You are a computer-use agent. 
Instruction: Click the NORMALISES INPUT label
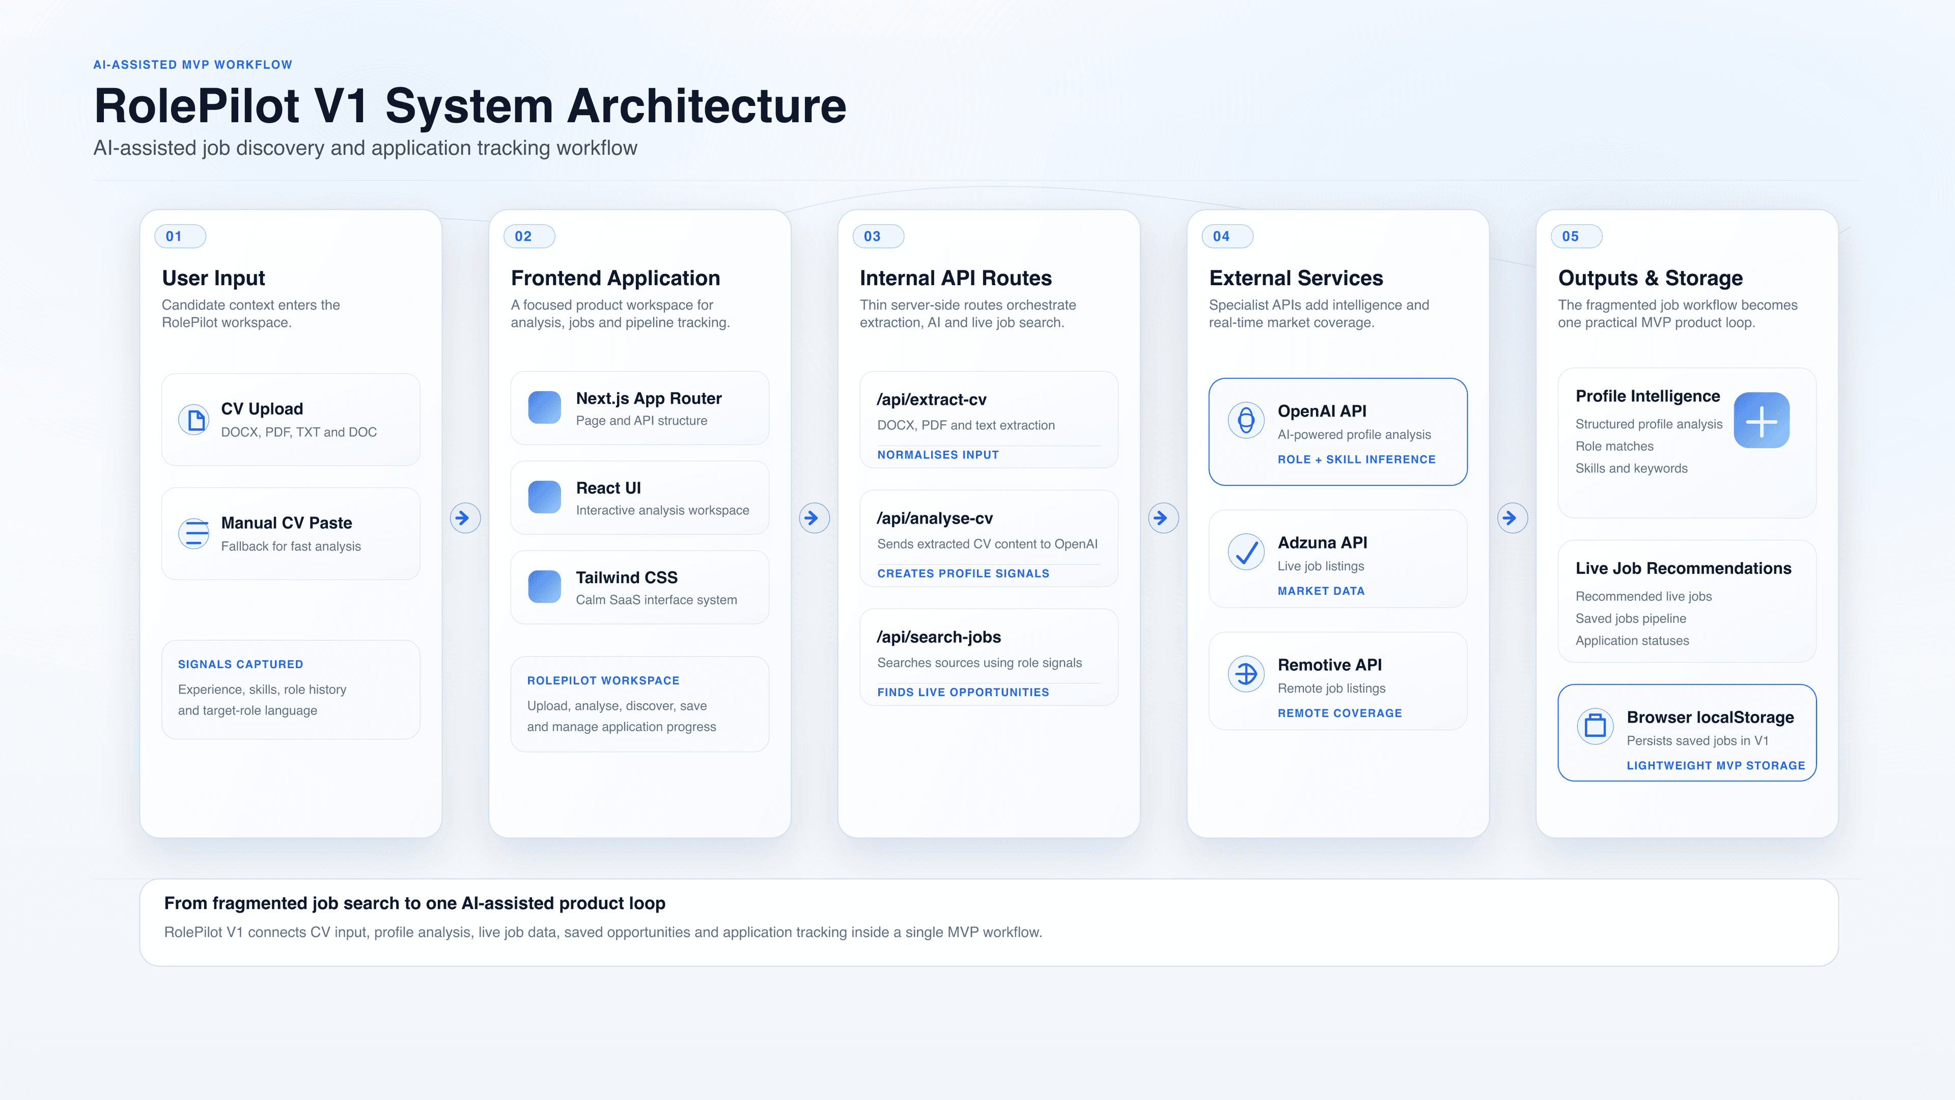(938, 455)
